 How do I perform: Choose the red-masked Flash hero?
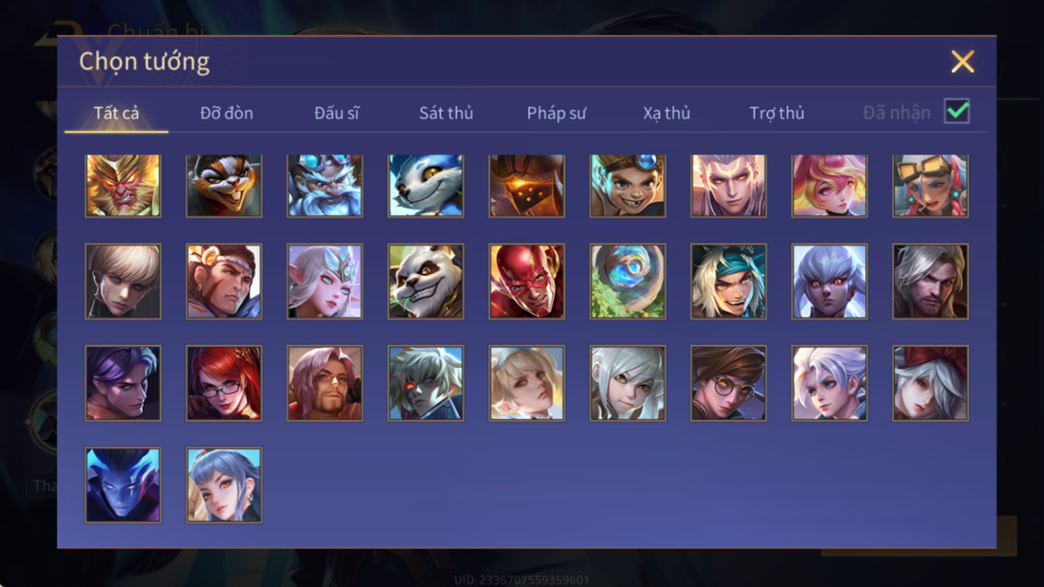point(526,281)
